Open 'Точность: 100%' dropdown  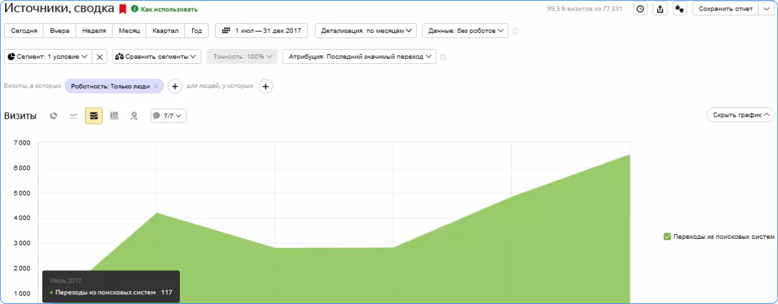(x=241, y=57)
